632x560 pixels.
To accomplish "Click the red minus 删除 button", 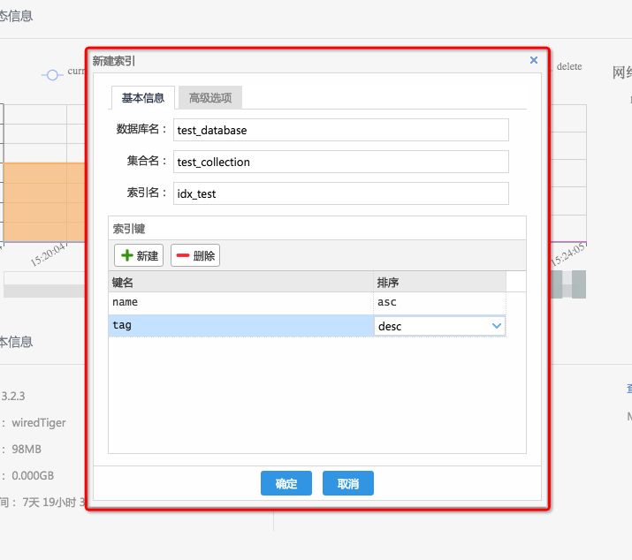I will tap(194, 255).
